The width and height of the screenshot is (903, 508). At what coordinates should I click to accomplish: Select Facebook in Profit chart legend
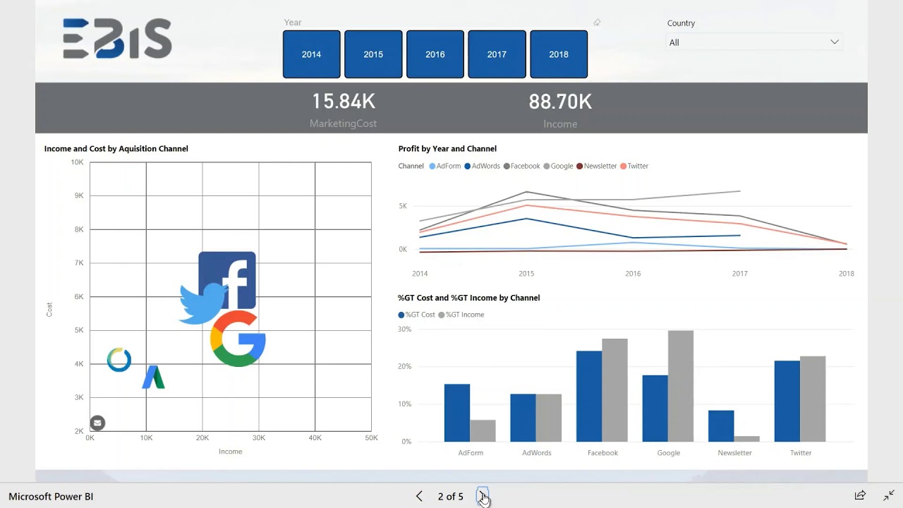coord(521,167)
